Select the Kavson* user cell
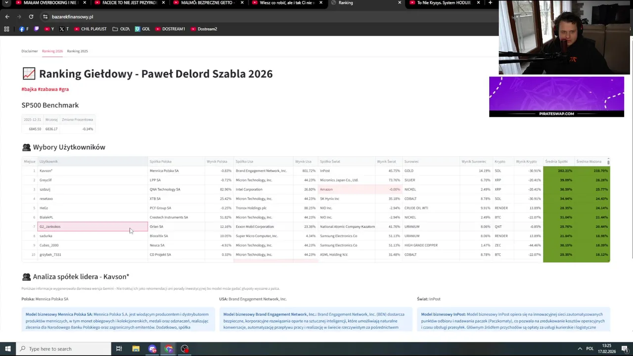The image size is (633, 356). (x=92, y=171)
